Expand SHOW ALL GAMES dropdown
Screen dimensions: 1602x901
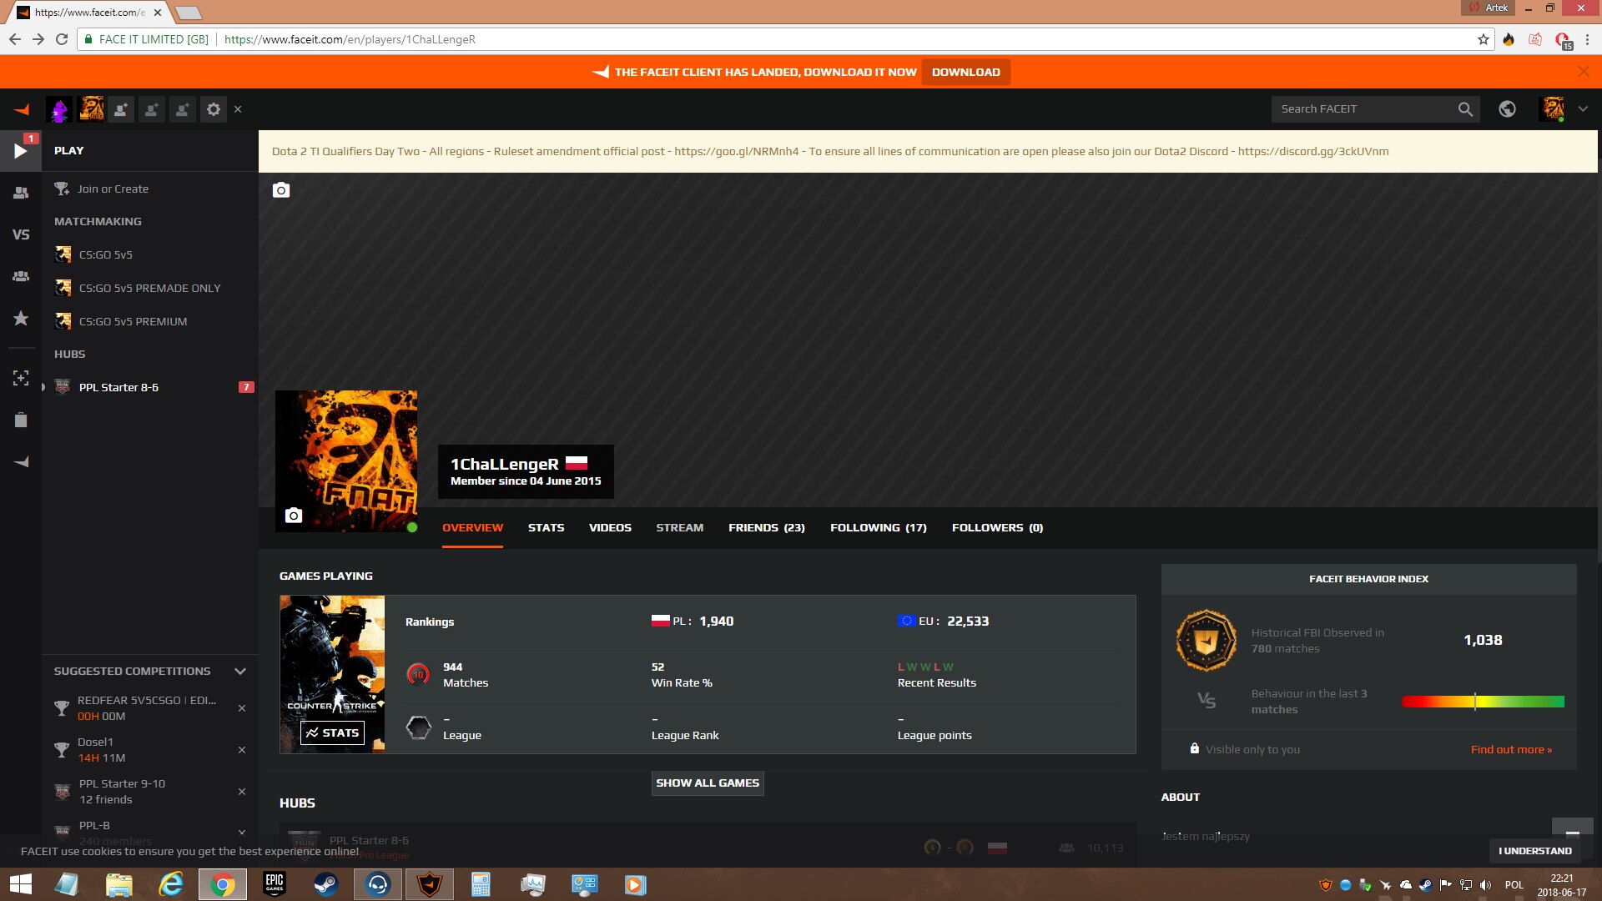(708, 783)
